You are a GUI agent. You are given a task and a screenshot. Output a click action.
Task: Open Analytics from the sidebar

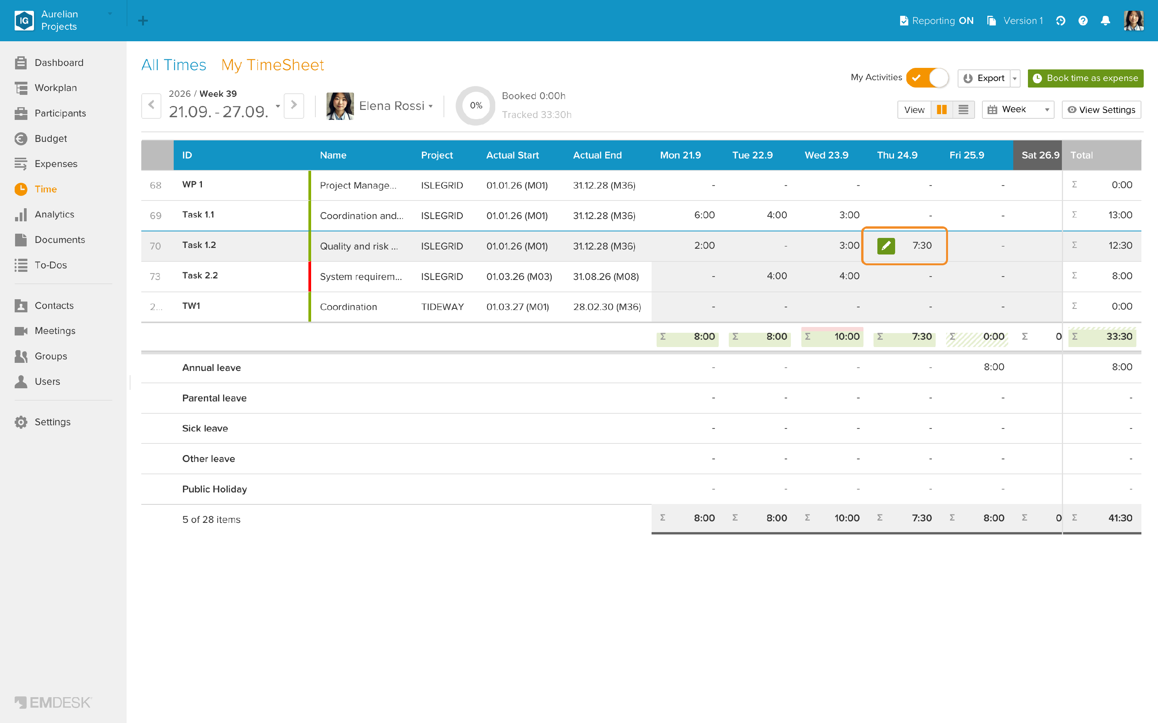(44, 214)
